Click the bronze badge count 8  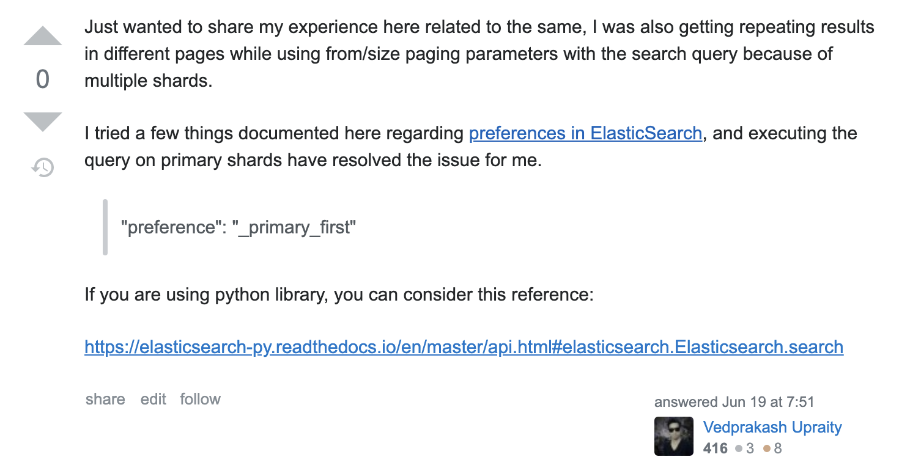tap(777, 448)
